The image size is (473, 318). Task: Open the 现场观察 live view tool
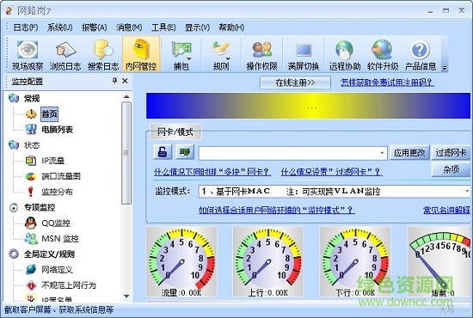pos(28,55)
